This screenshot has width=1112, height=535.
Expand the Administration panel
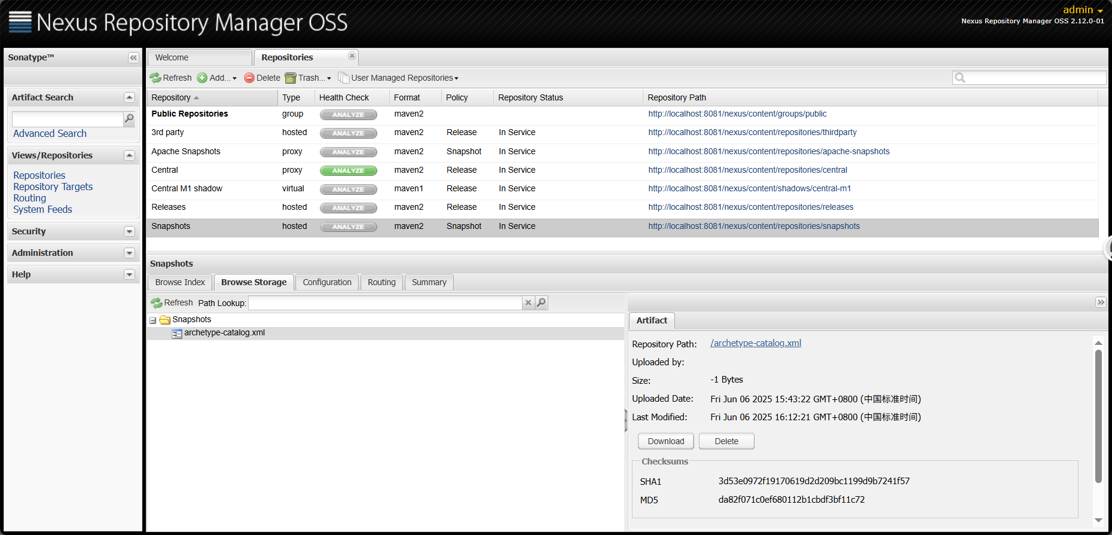[x=129, y=253]
